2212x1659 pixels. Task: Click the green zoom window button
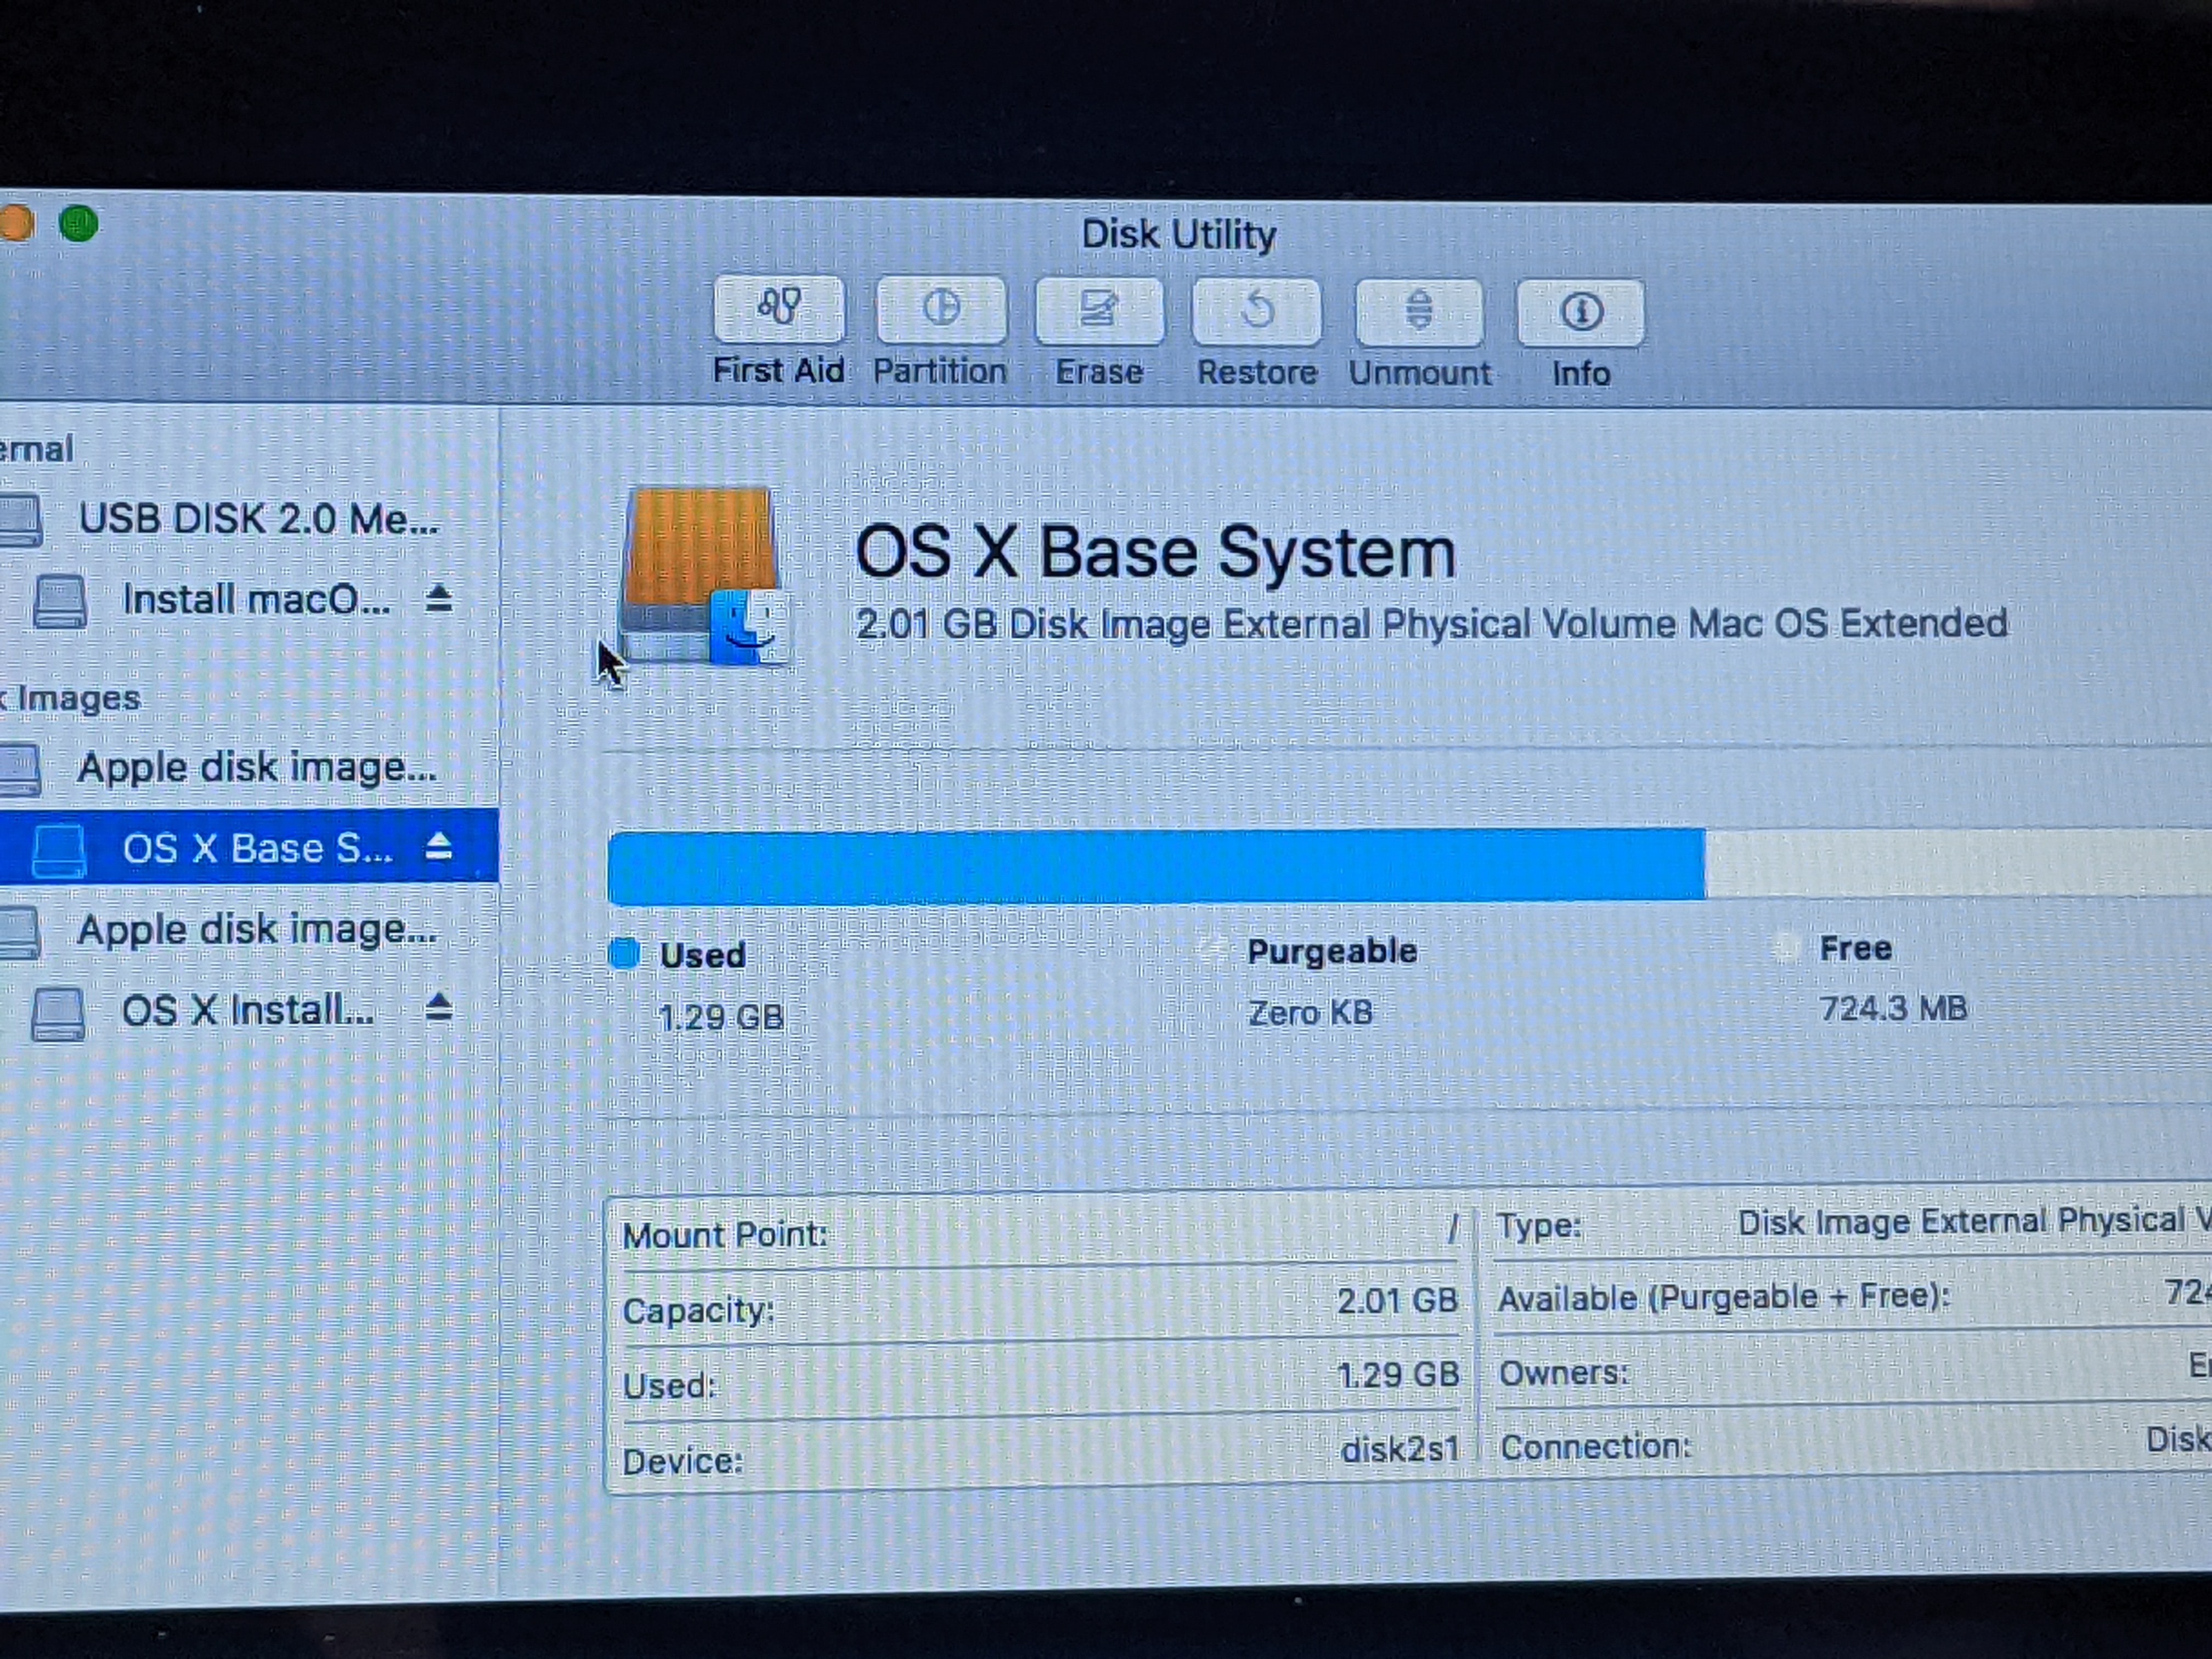[78, 223]
